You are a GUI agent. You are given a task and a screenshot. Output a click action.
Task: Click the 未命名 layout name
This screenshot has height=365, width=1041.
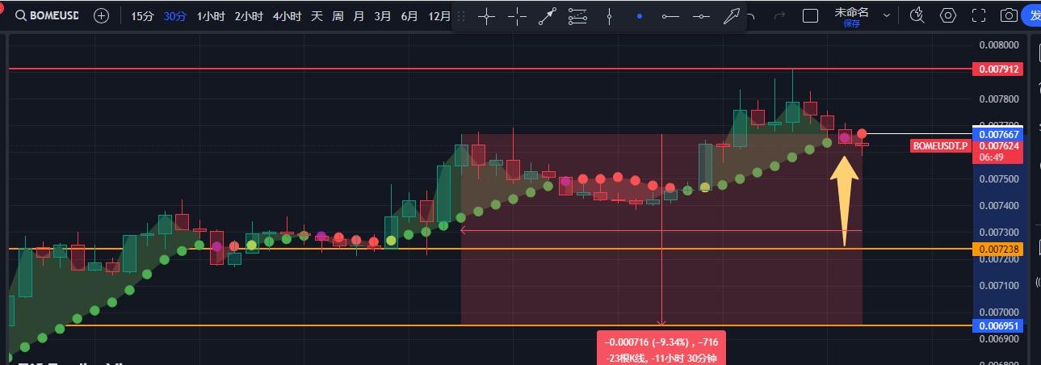click(851, 11)
